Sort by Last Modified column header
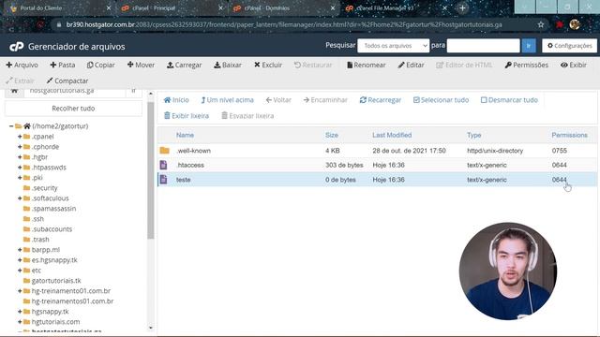600x337 pixels. click(x=392, y=135)
